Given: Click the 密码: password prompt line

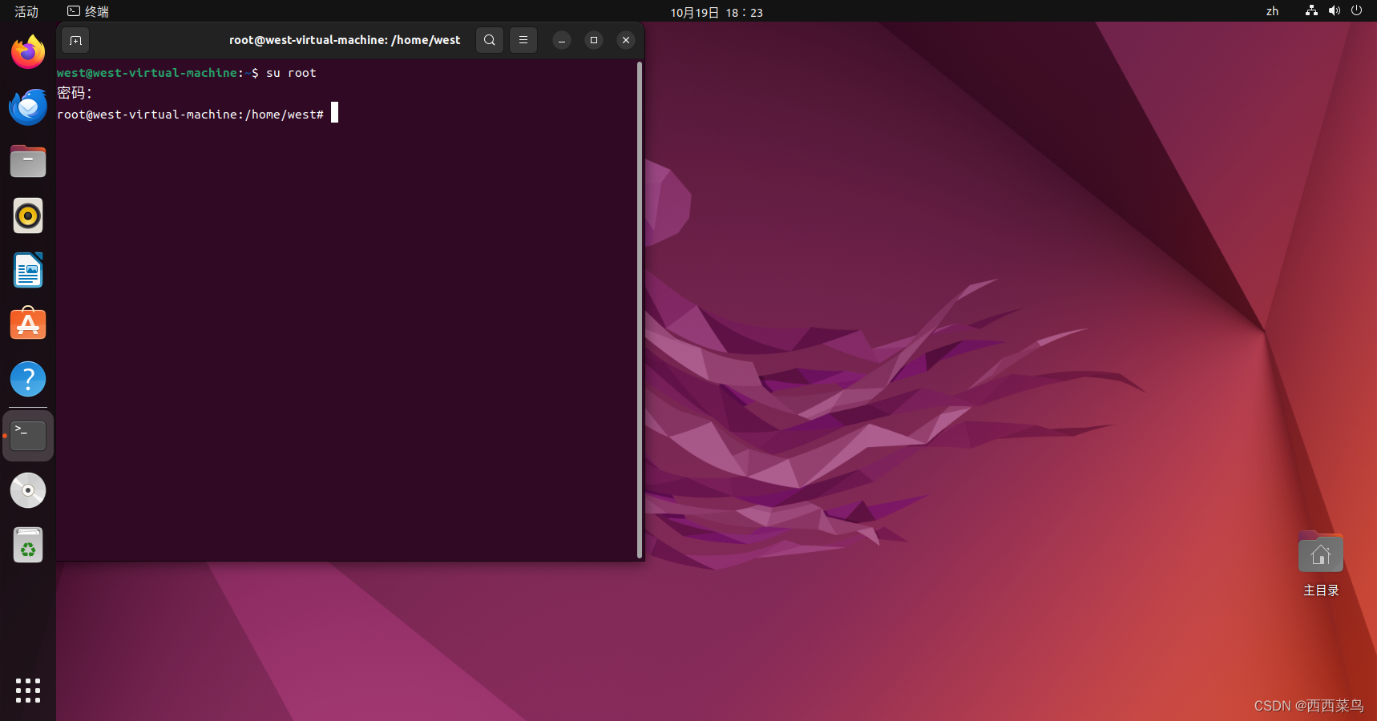Looking at the screenshot, I should 75,93.
